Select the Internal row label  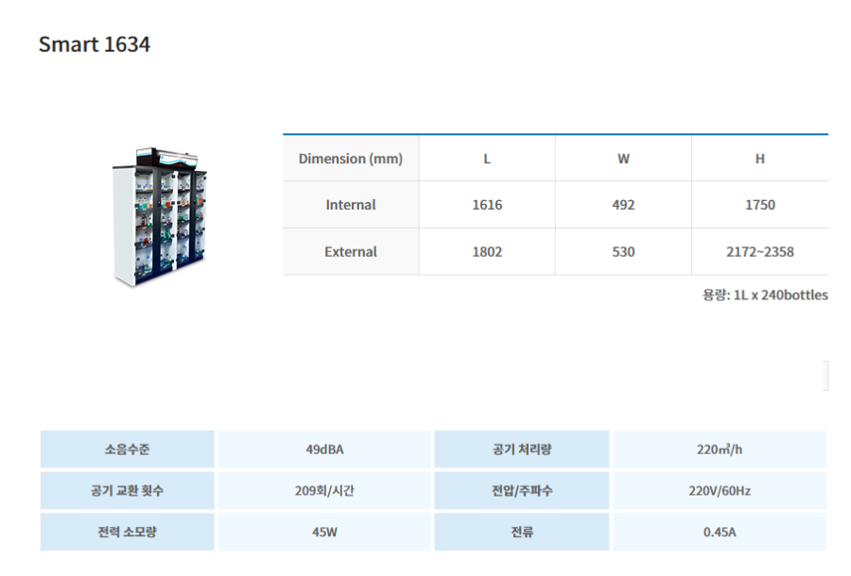click(x=351, y=205)
